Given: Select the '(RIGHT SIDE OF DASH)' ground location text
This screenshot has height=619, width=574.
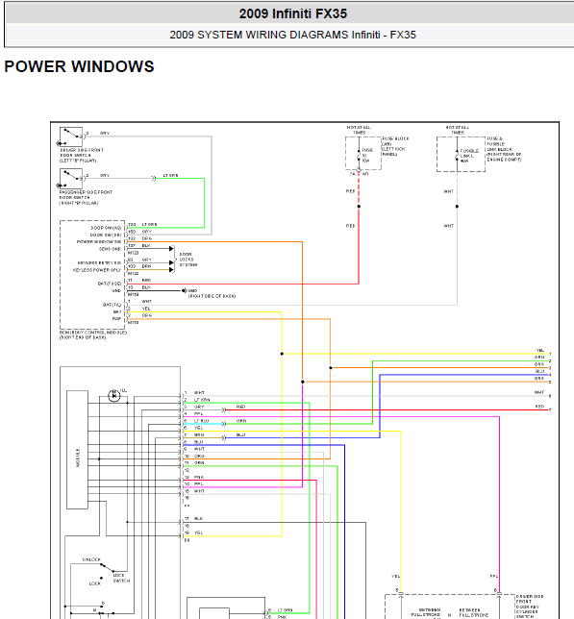Looking at the screenshot, I should tap(212, 296).
